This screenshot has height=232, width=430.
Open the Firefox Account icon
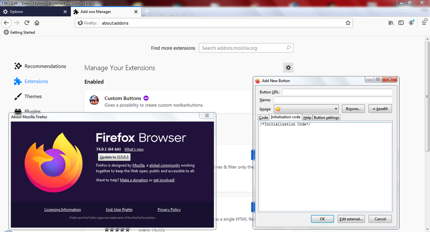412,23
